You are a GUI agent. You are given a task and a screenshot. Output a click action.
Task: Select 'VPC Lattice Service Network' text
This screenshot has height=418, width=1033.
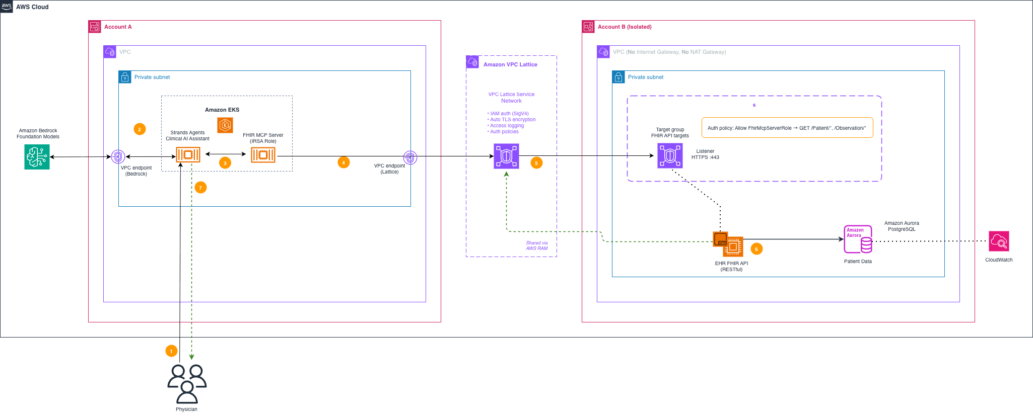(511, 98)
